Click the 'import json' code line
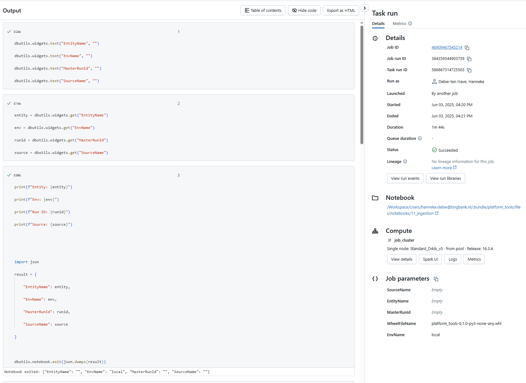 pos(27,262)
